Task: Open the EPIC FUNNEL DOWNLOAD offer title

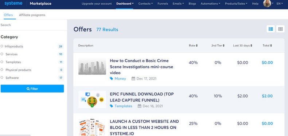Action: point(142,97)
